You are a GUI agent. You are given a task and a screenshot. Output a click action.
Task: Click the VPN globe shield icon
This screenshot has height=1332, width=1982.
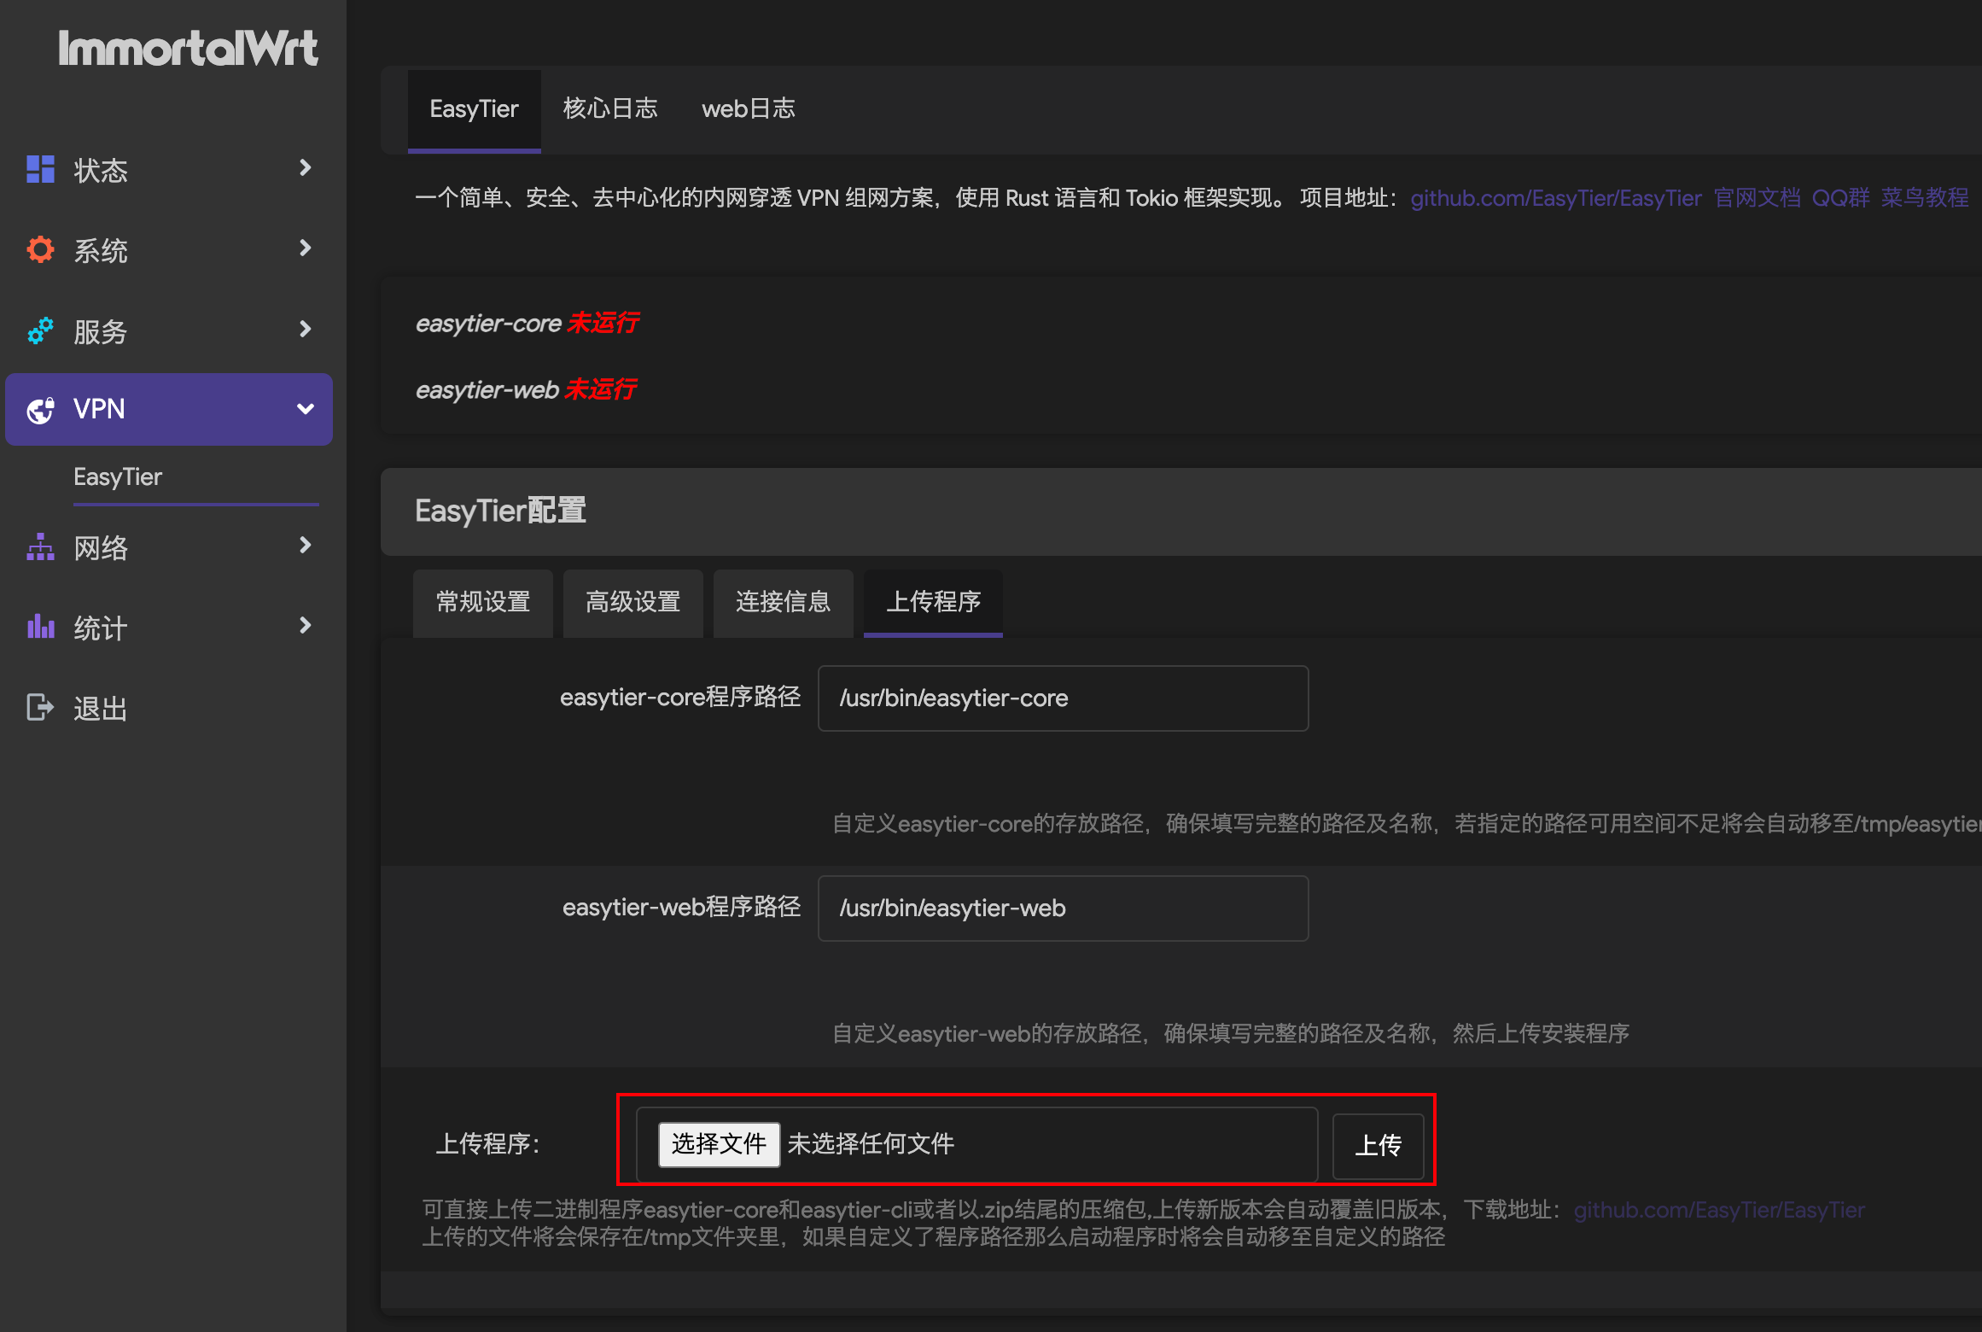40,410
